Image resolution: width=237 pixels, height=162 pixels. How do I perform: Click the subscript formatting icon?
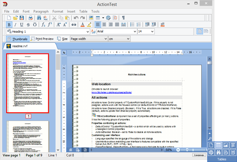43,25
